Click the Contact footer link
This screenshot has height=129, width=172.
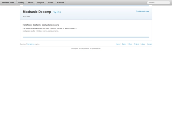pos(149,44)
